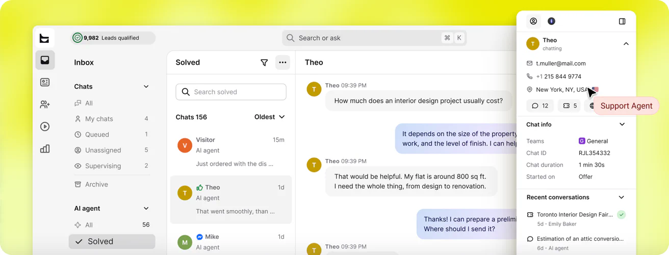This screenshot has height=255, width=669.
Task: Click the chat count badge showing 12
Action: click(540, 106)
